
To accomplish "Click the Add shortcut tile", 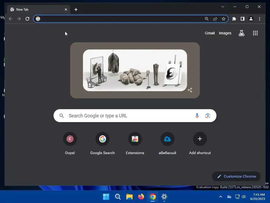I will pyautogui.click(x=200, y=144).
